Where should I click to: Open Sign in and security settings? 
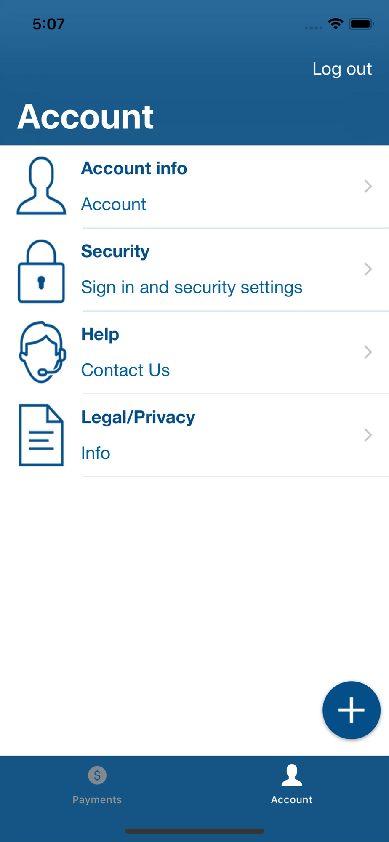(x=192, y=288)
